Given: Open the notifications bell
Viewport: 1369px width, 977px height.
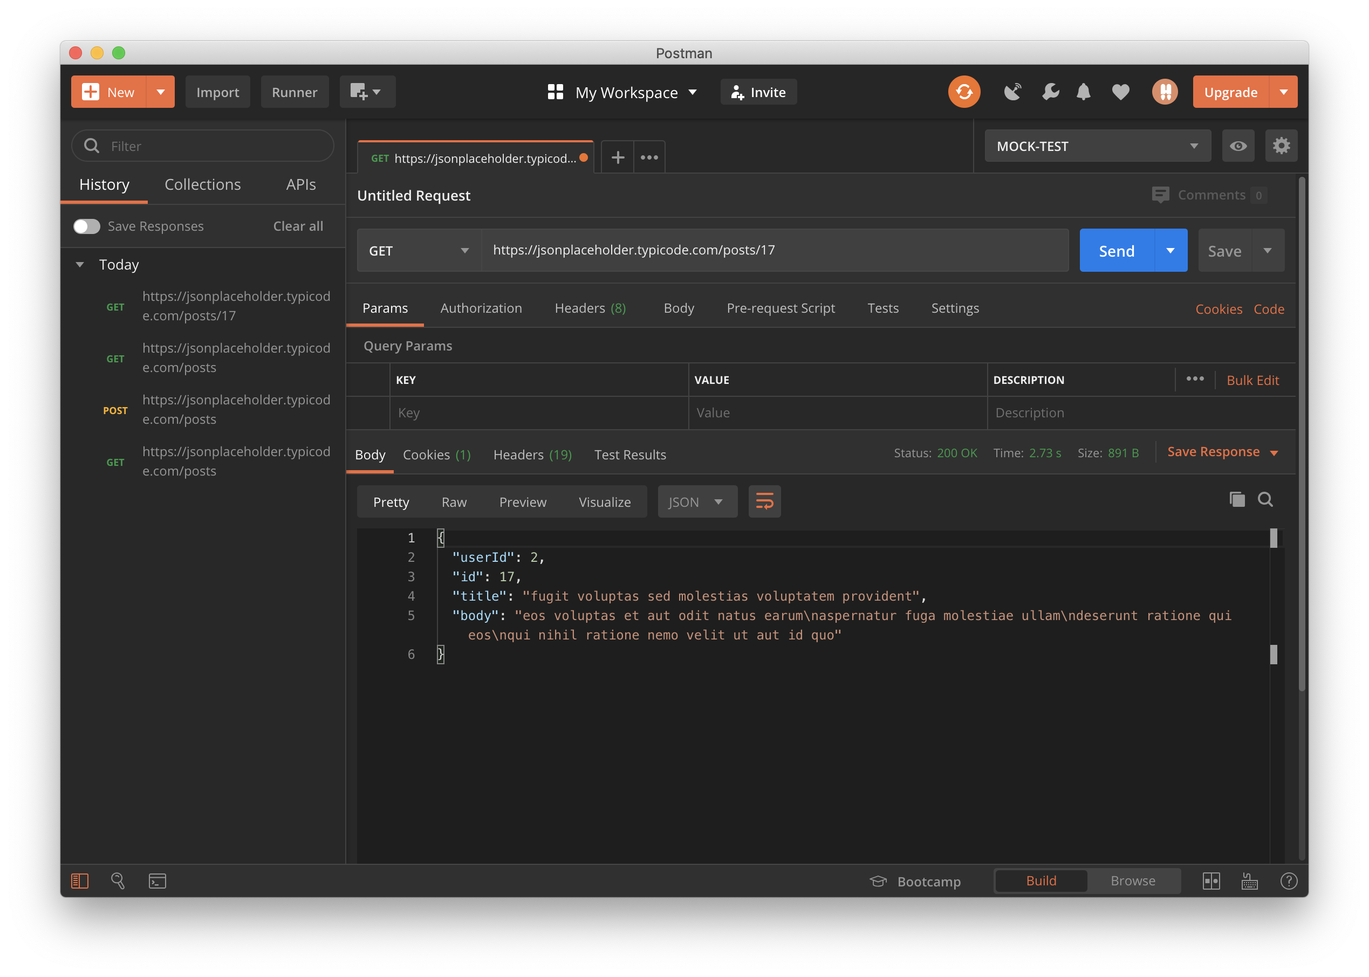Looking at the screenshot, I should (x=1083, y=92).
